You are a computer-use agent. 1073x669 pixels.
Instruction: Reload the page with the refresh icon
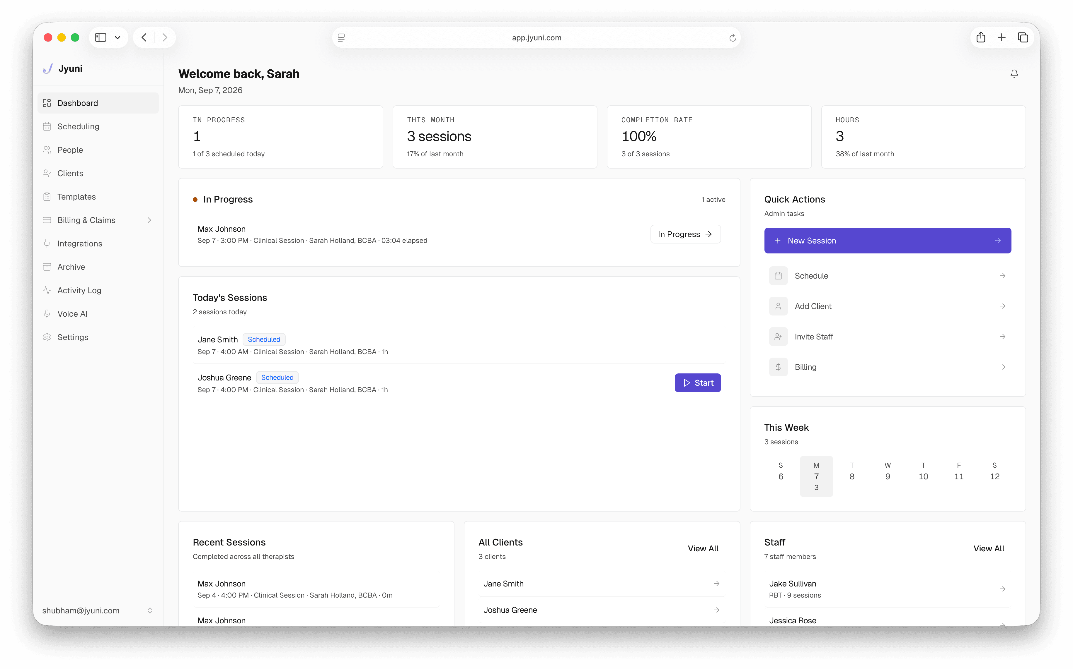click(732, 38)
